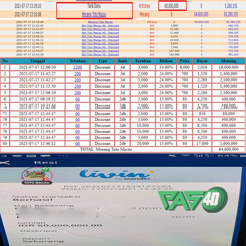Open Beli Toto Macau 4D link at 12:46:12
The width and height of the screenshot is (246, 246).
(100, 40)
